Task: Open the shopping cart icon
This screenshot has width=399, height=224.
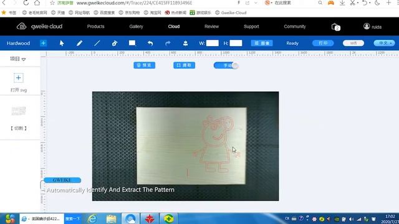Action: (x=335, y=27)
